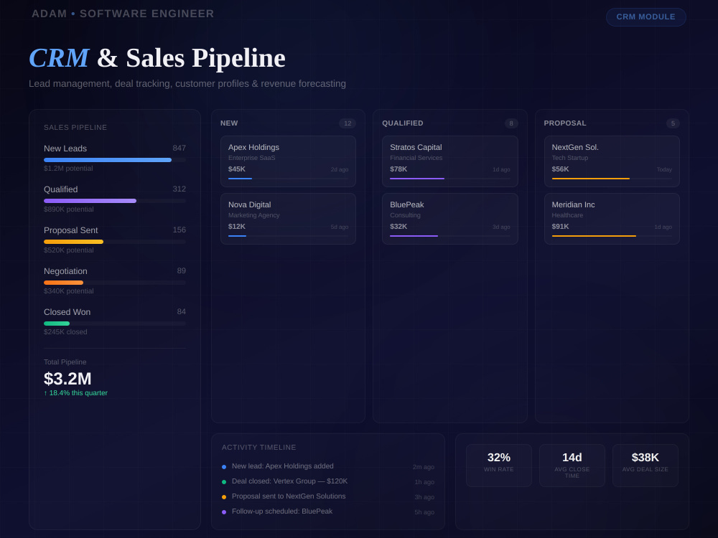Click the Qualified column count badge 8
Screen dimensions: 718x538
click(x=511, y=123)
